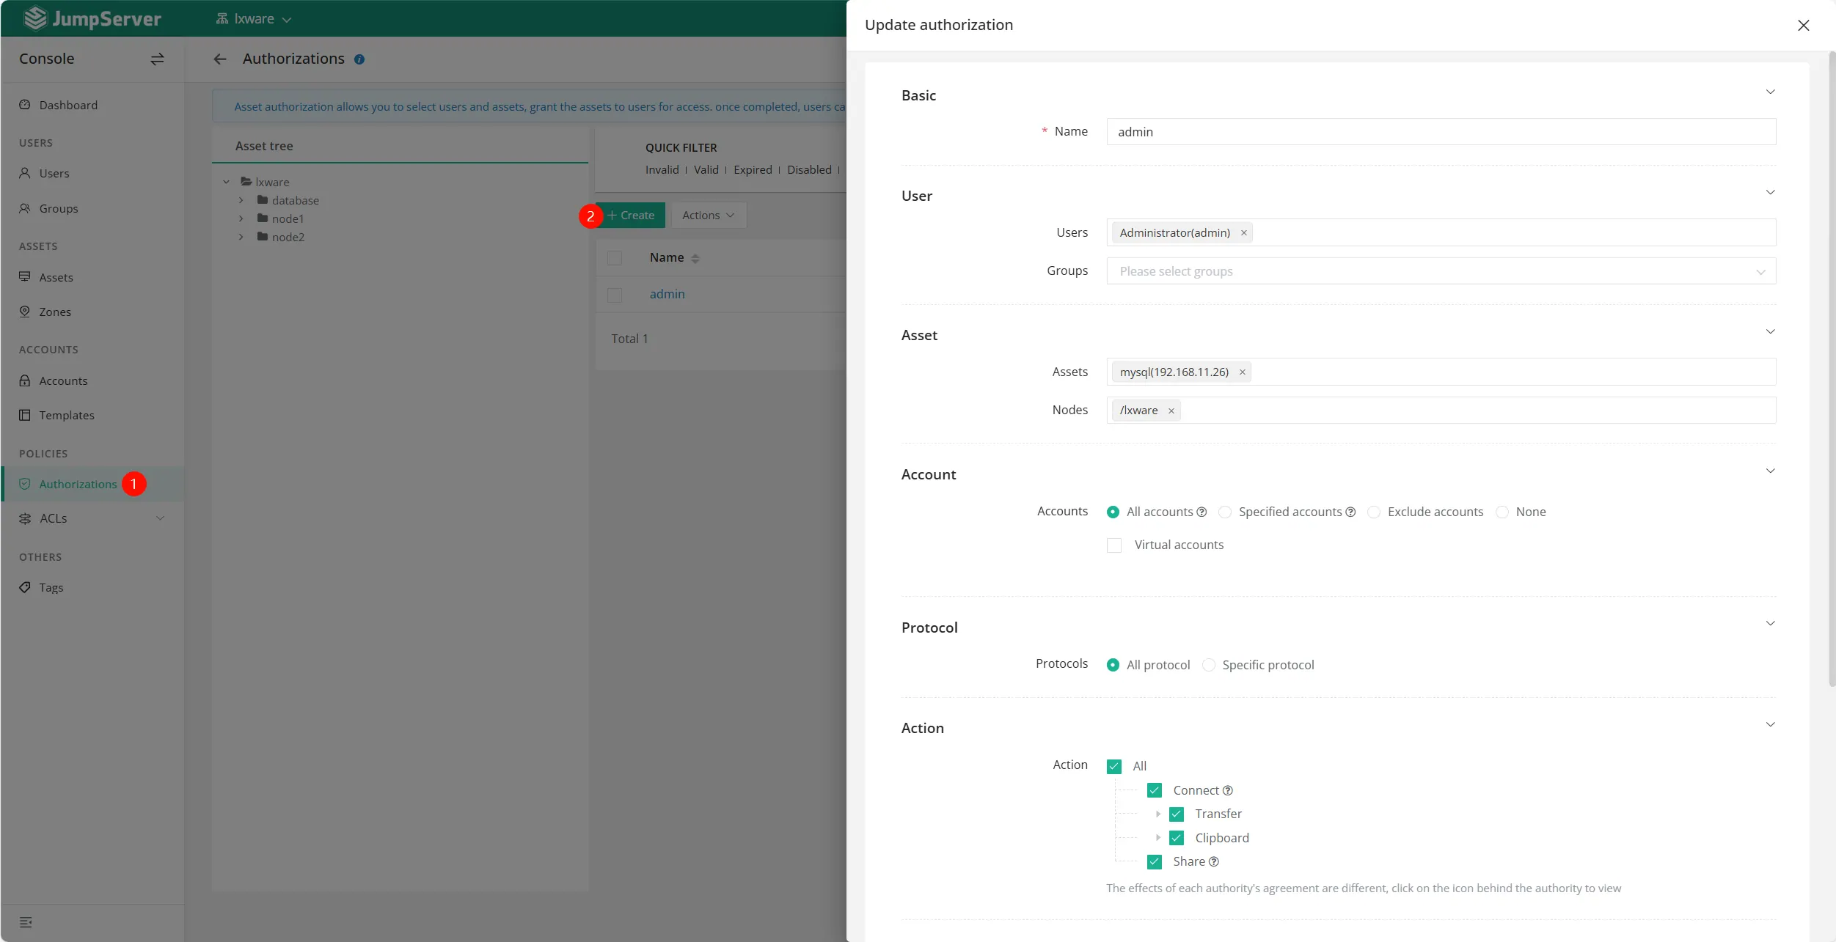Select the Exclude accounts radio

tap(1374, 512)
